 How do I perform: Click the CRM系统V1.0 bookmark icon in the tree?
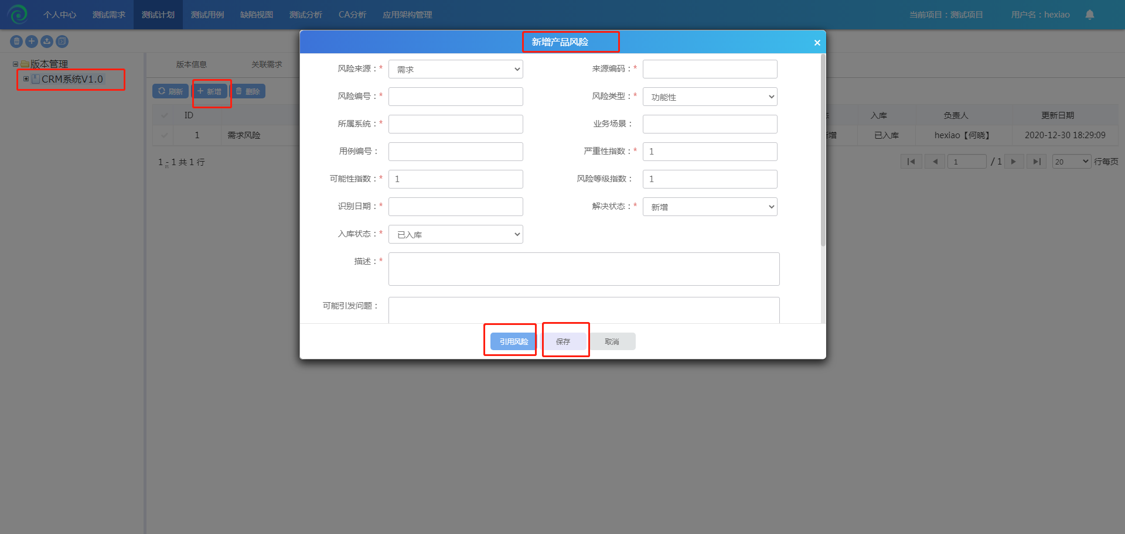(36, 79)
